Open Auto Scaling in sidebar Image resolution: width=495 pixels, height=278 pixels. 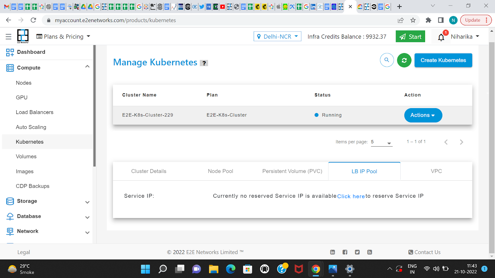pyautogui.click(x=31, y=127)
